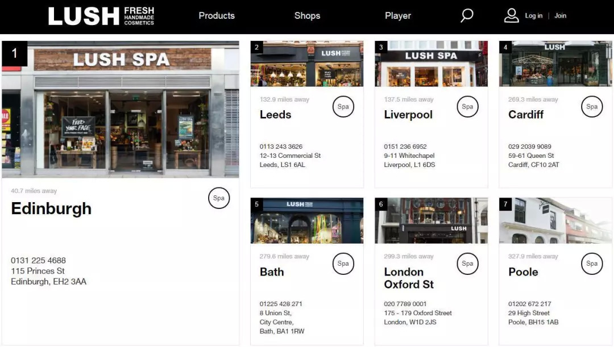
Task: Click the Cardiff storefront photo
Action: (555, 64)
